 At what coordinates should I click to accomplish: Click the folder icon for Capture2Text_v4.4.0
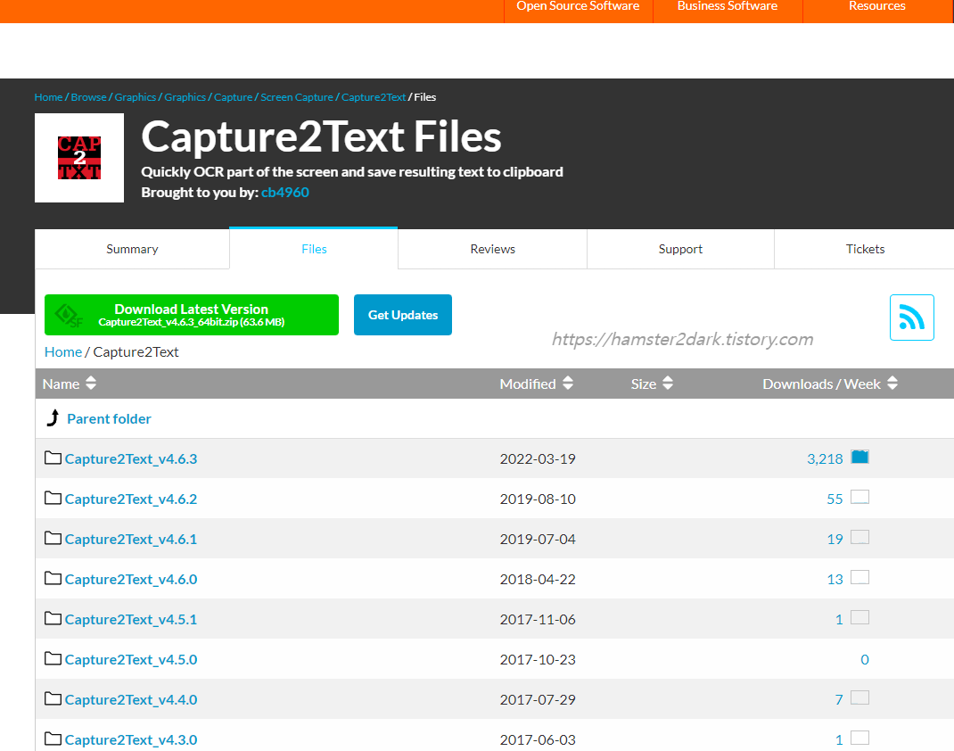coord(53,698)
